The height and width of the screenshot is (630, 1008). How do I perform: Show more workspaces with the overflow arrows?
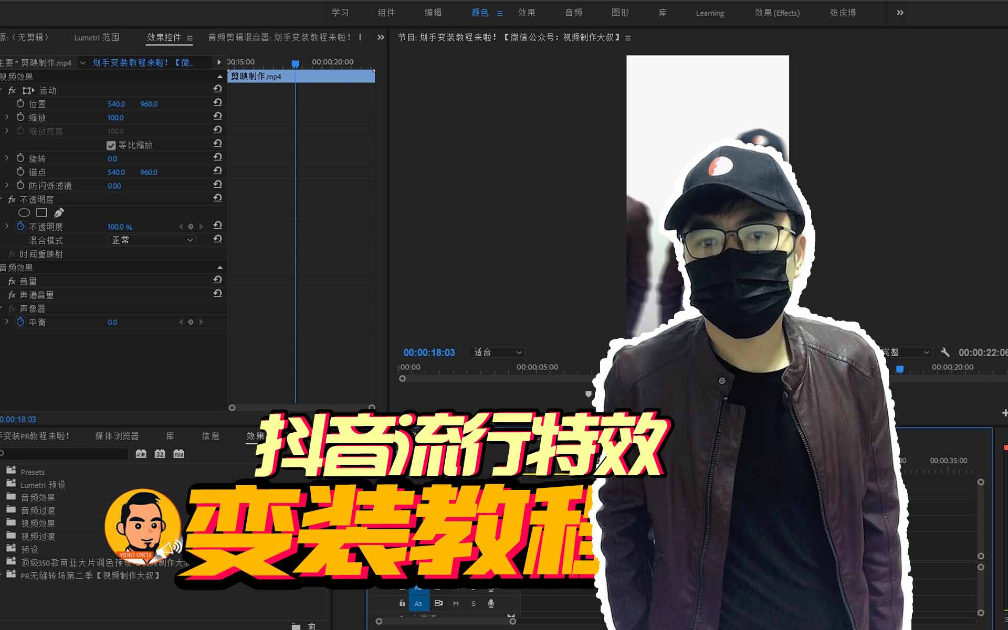pyautogui.click(x=900, y=13)
